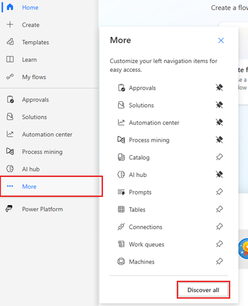Click sidebar Automation center chart icon

(10, 134)
